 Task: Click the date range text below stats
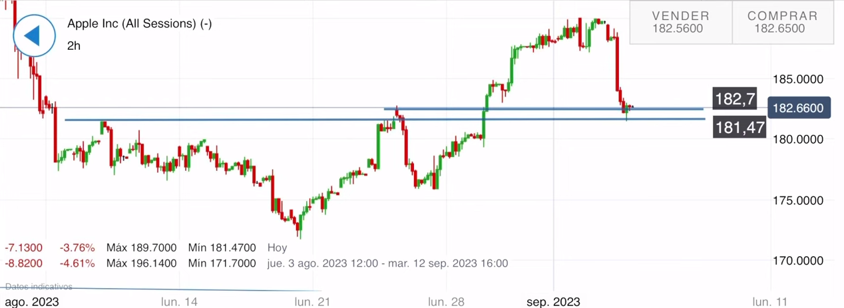point(387,263)
